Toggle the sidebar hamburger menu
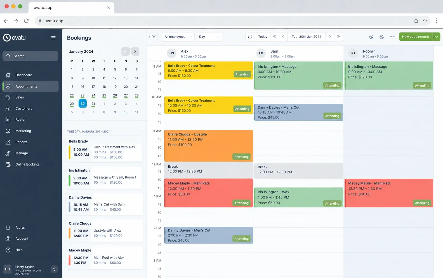 pos(53,38)
